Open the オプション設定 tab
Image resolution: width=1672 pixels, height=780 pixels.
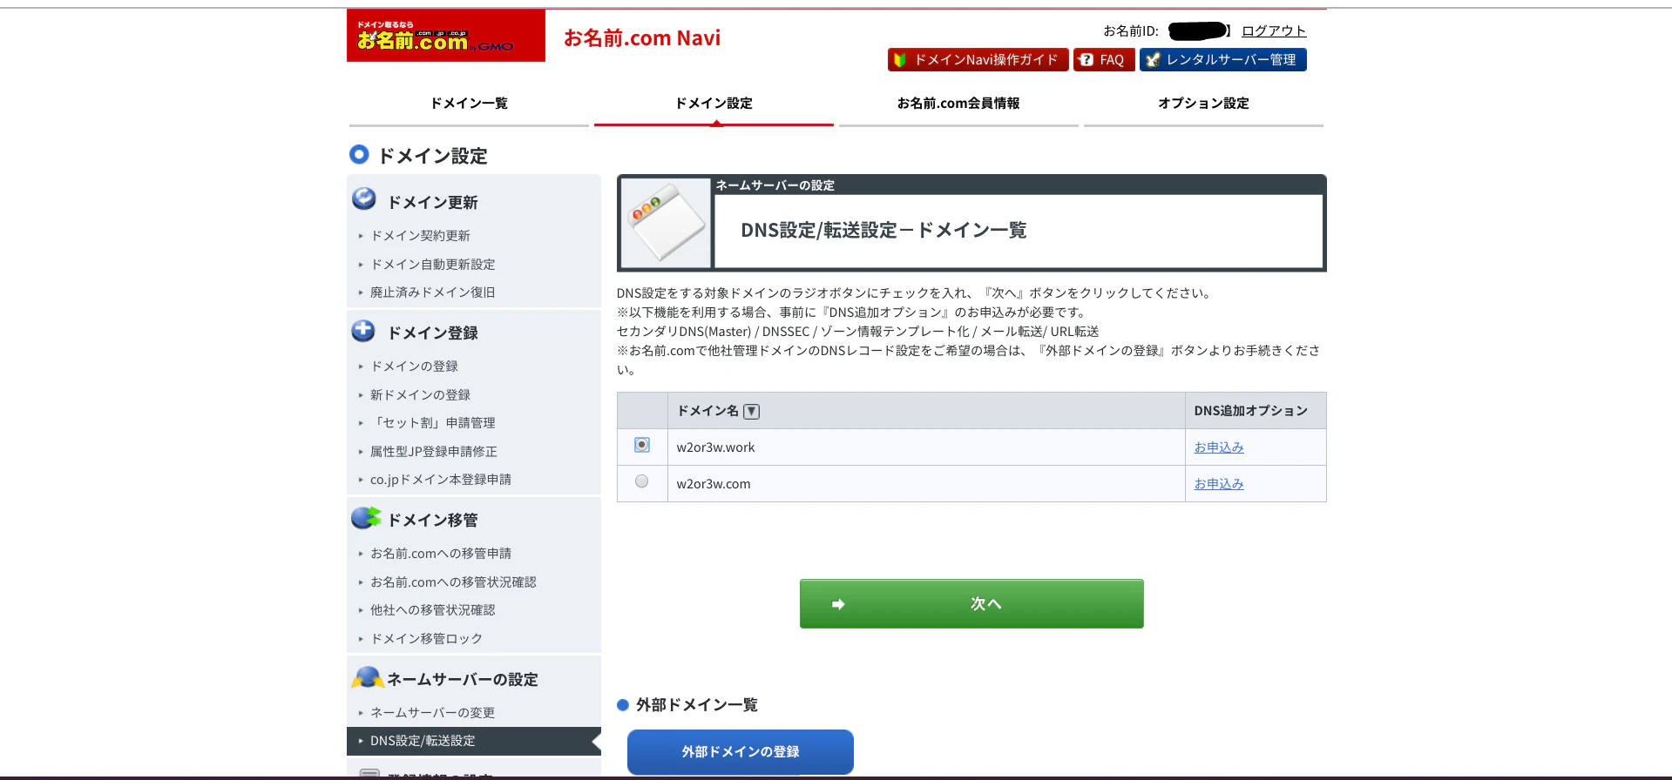click(x=1203, y=104)
